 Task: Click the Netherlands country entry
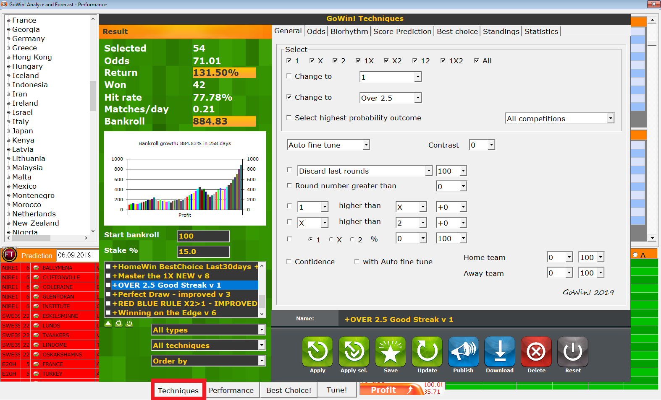click(34, 214)
